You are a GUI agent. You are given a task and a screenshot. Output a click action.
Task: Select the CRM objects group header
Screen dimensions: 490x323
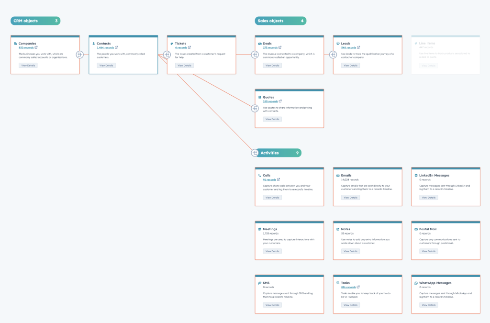(35, 21)
